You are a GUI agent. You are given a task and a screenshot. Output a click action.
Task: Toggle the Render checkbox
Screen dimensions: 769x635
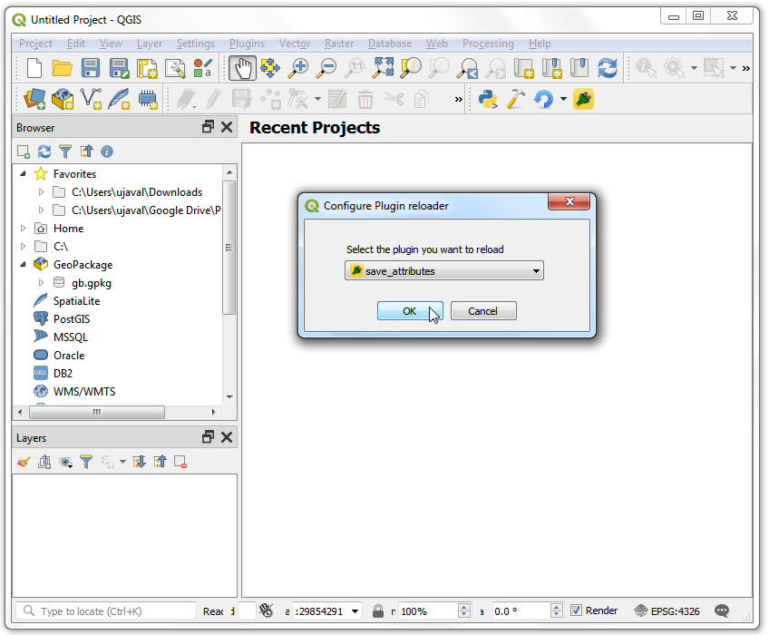(577, 611)
